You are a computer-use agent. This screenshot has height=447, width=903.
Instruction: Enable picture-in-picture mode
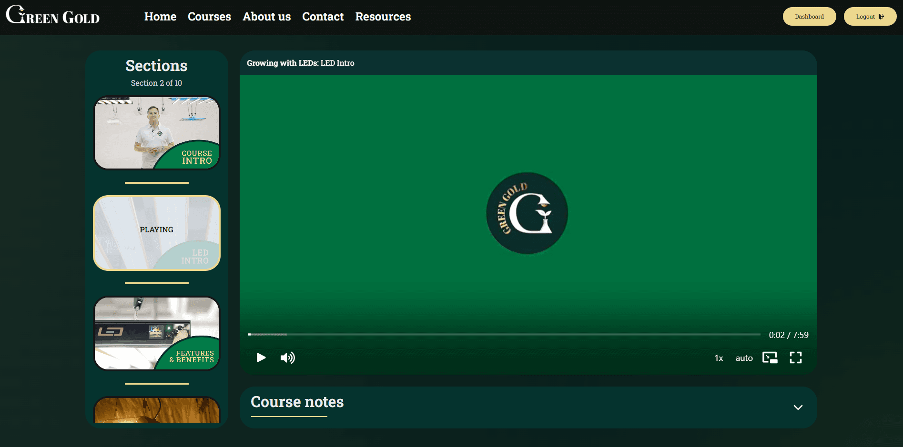click(770, 358)
